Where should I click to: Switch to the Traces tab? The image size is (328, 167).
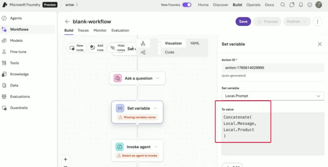pyautogui.click(x=83, y=31)
